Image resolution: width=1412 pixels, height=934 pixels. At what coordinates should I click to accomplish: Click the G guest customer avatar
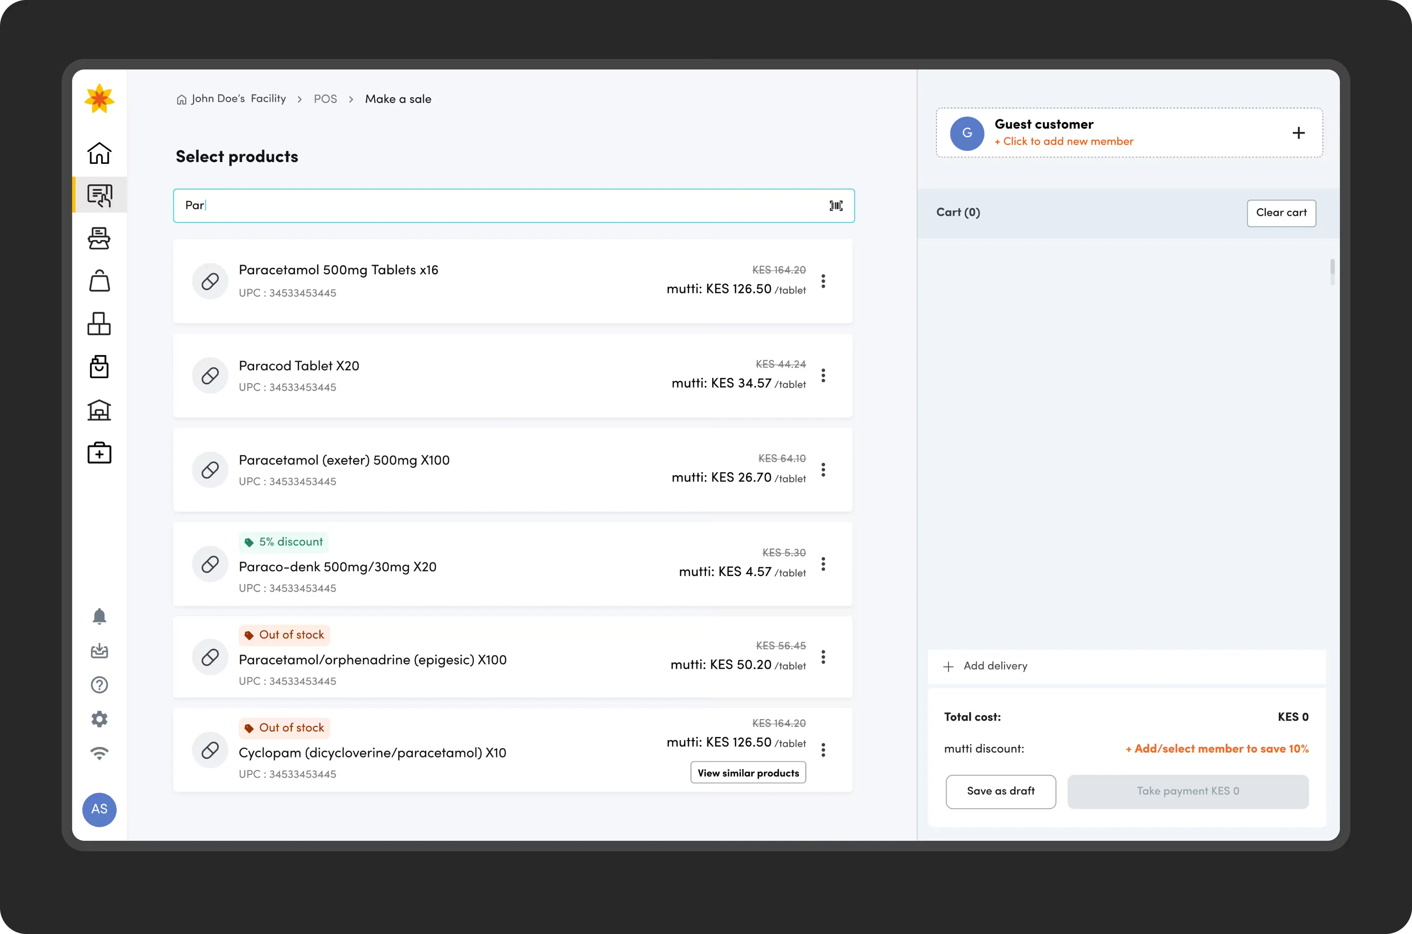point(967,133)
